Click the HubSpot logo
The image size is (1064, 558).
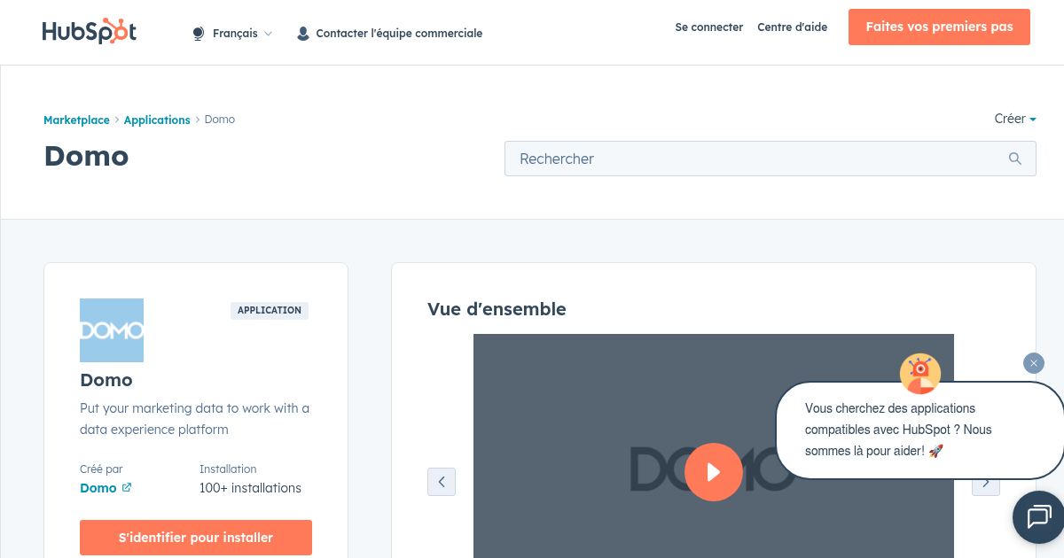click(x=89, y=31)
